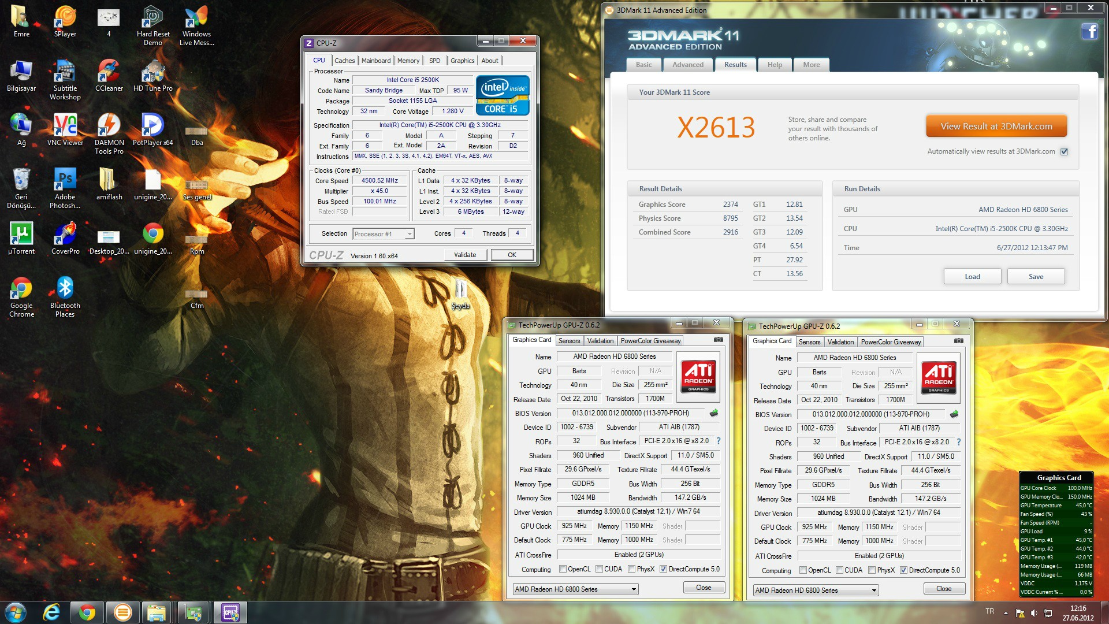Launch Windows Live Messenger desktop icon
Image resolution: width=1109 pixels, height=624 pixels.
tap(196, 26)
